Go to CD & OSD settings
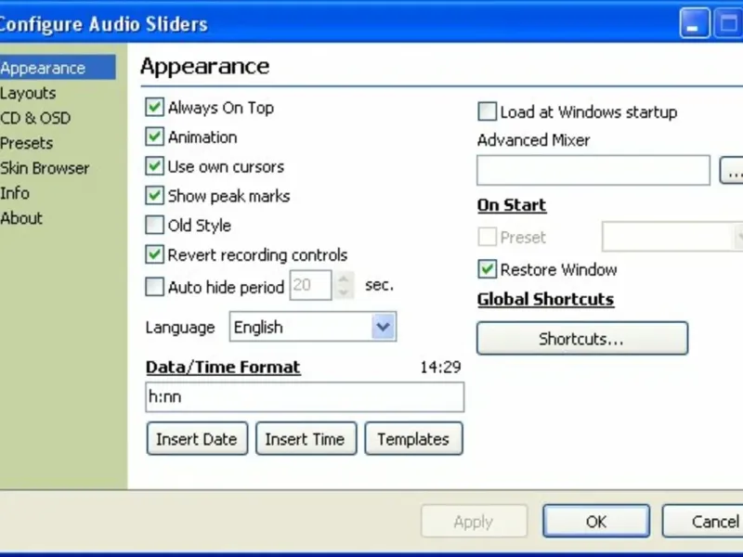 point(35,118)
